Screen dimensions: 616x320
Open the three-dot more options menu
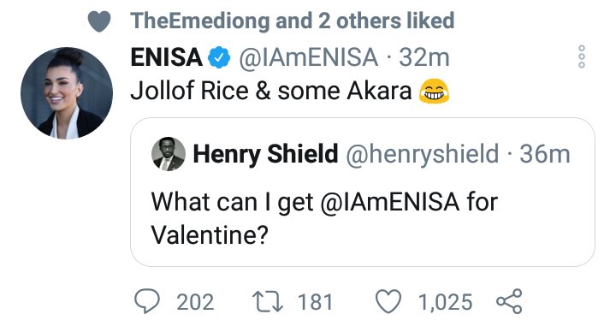(x=582, y=56)
